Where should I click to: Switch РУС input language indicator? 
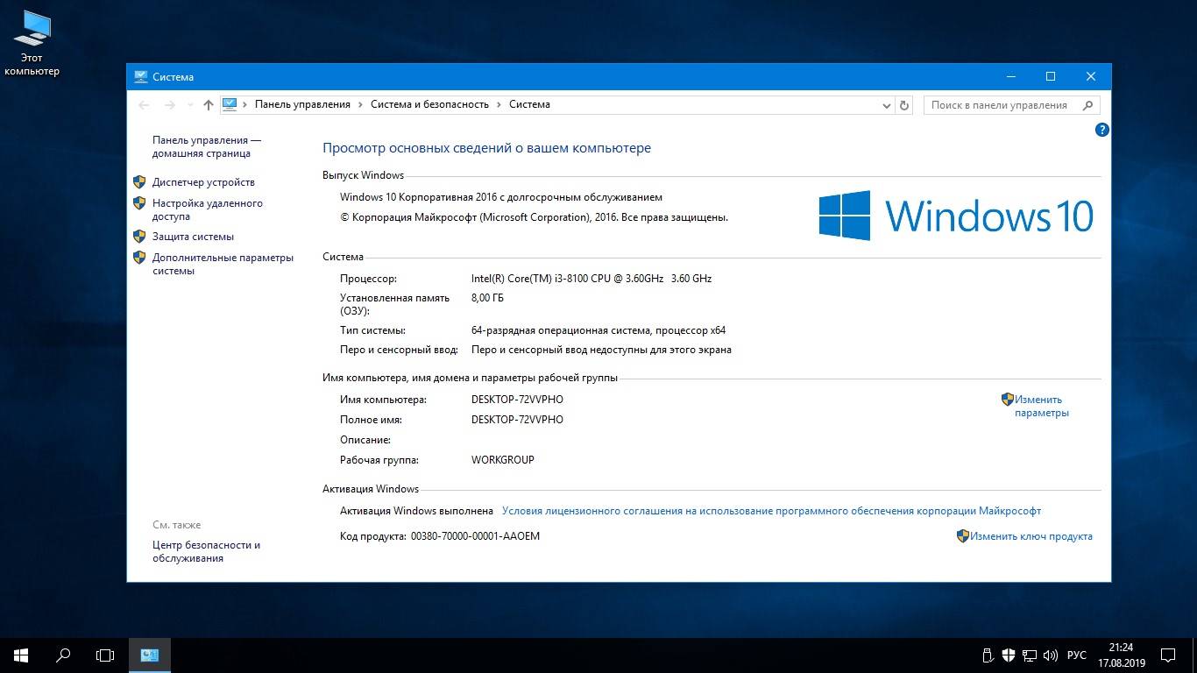(x=1077, y=655)
